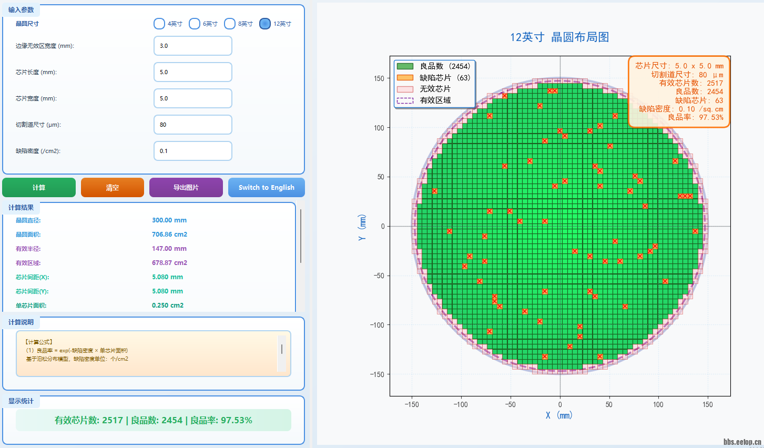The image size is (764, 448).
Task: Select the 12英寸 wafer size option
Action: [265, 24]
